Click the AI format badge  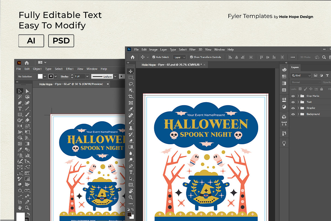point(31,41)
